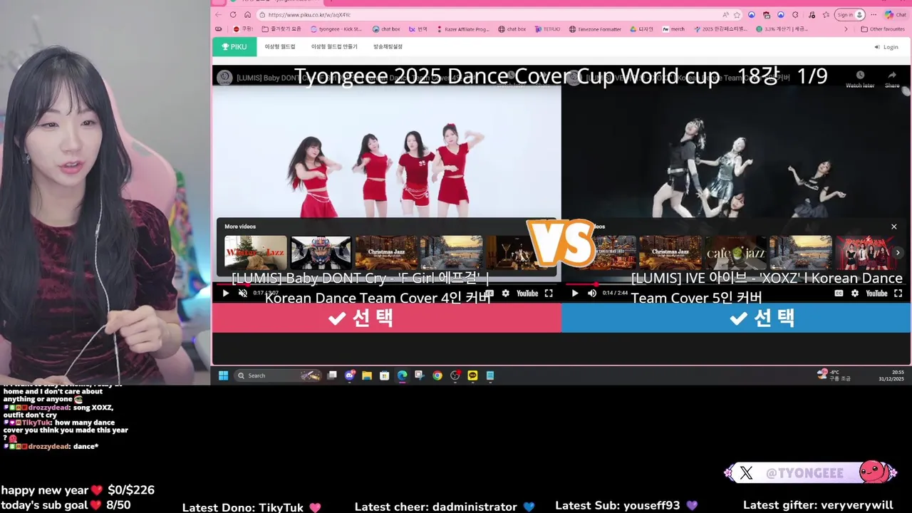Open the cafe jazz suggested thumbnail
The height and width of the screenshot is (513, 912).
(x=735, y=252)
